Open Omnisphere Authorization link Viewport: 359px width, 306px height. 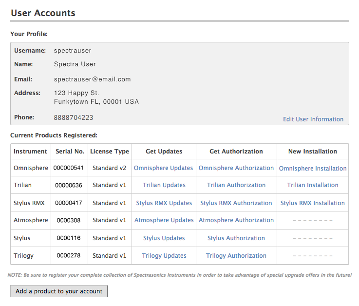[236, 168]
